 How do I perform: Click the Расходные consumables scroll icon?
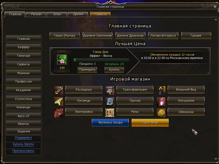(x=59, y=91)
